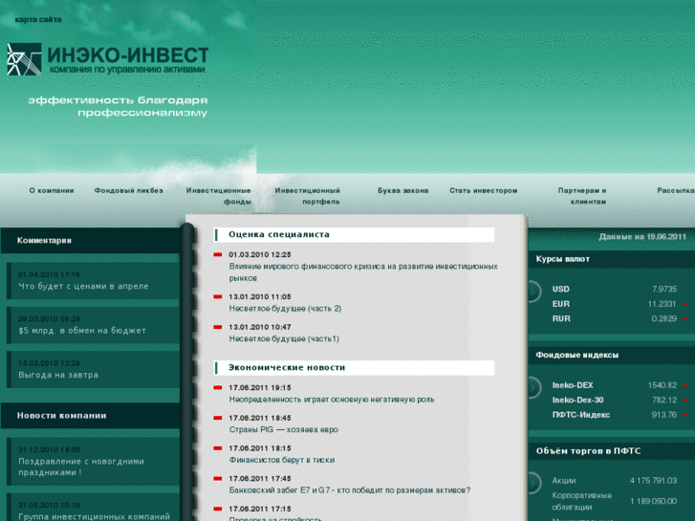Click round arrow icon in Курсы валют
This screenshot has height=521, width=695.
coord(533,292)
